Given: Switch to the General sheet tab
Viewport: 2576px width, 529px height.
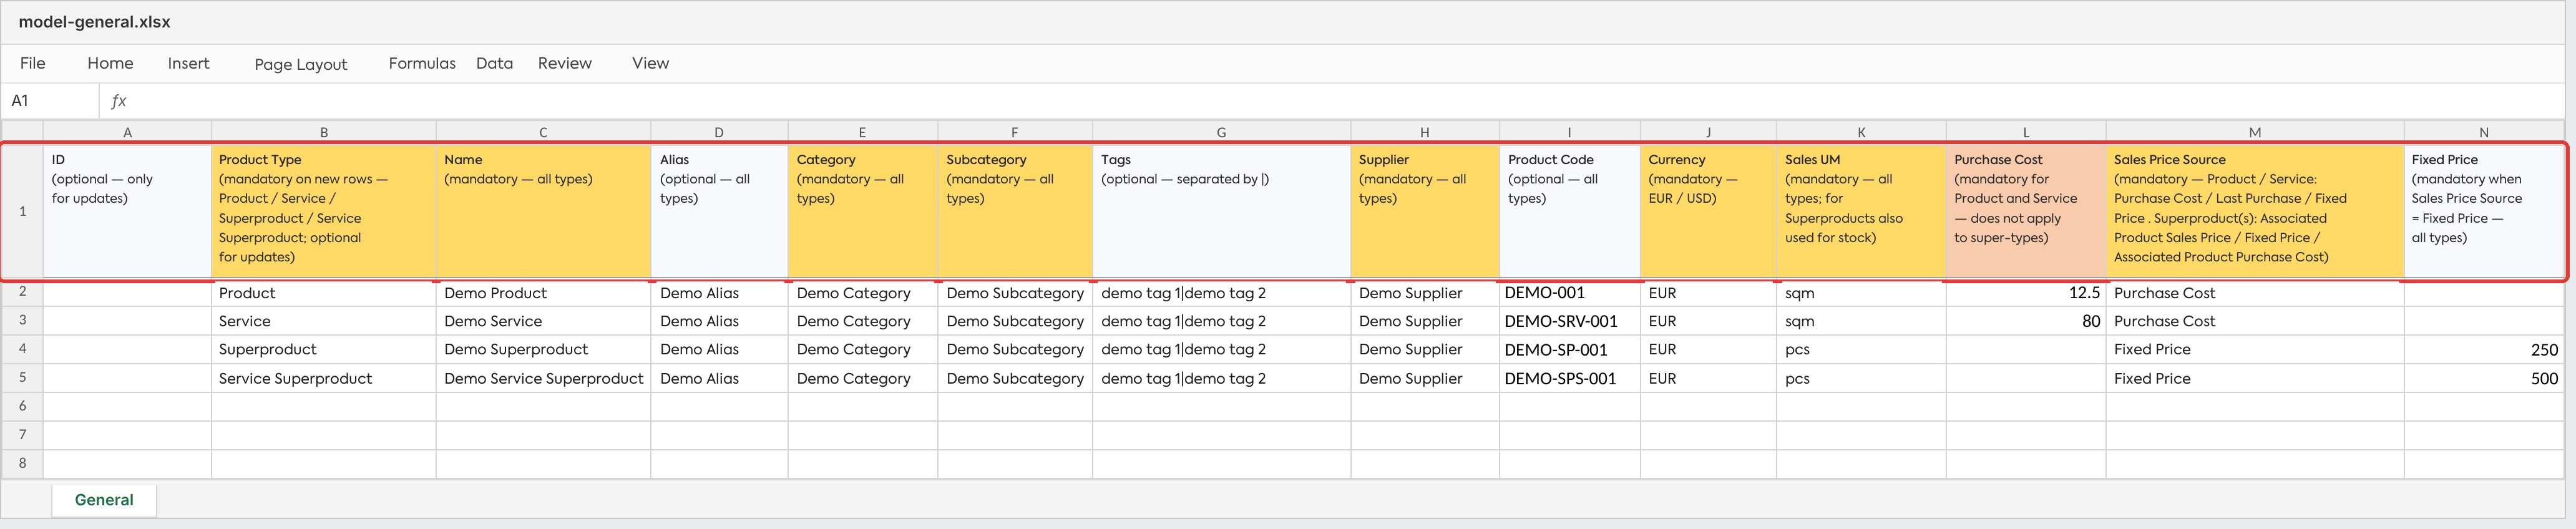Looking at the screenshot, I should (104, 500).
